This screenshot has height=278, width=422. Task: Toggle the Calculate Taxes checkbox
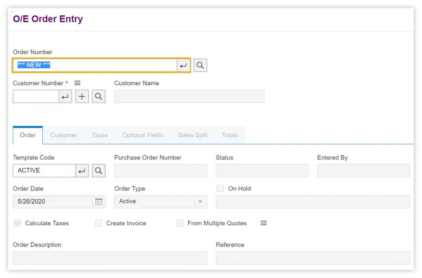[17, 223]
